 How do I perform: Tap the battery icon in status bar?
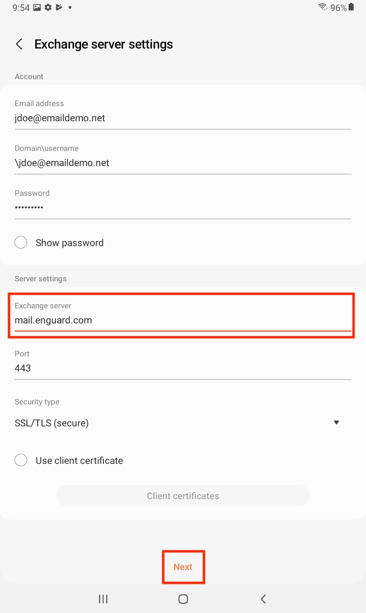351,7
